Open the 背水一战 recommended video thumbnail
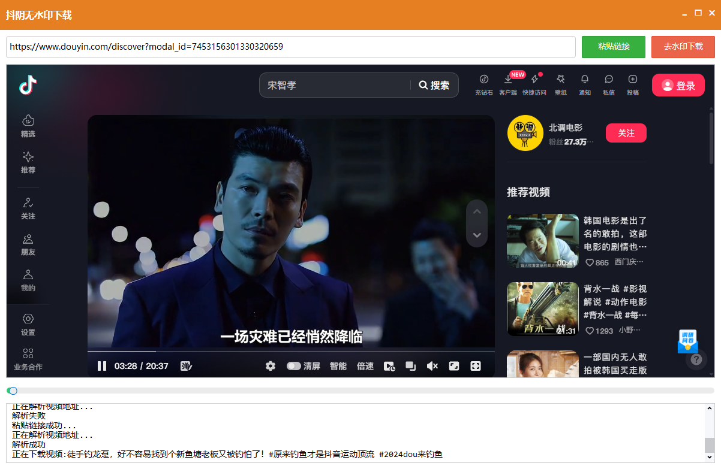 (x=543, y=309)
